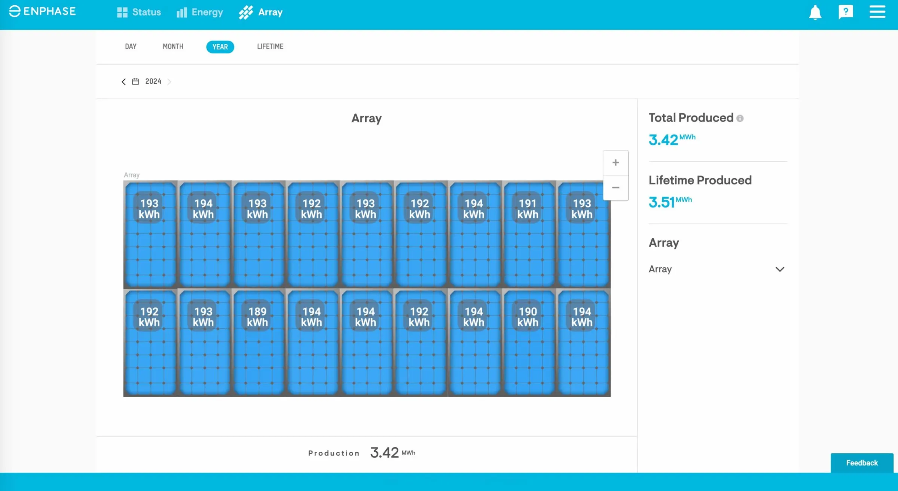Select the top-row panel showing 191 kWh
This screenshot has width=898, height=491.
point(529,234)
